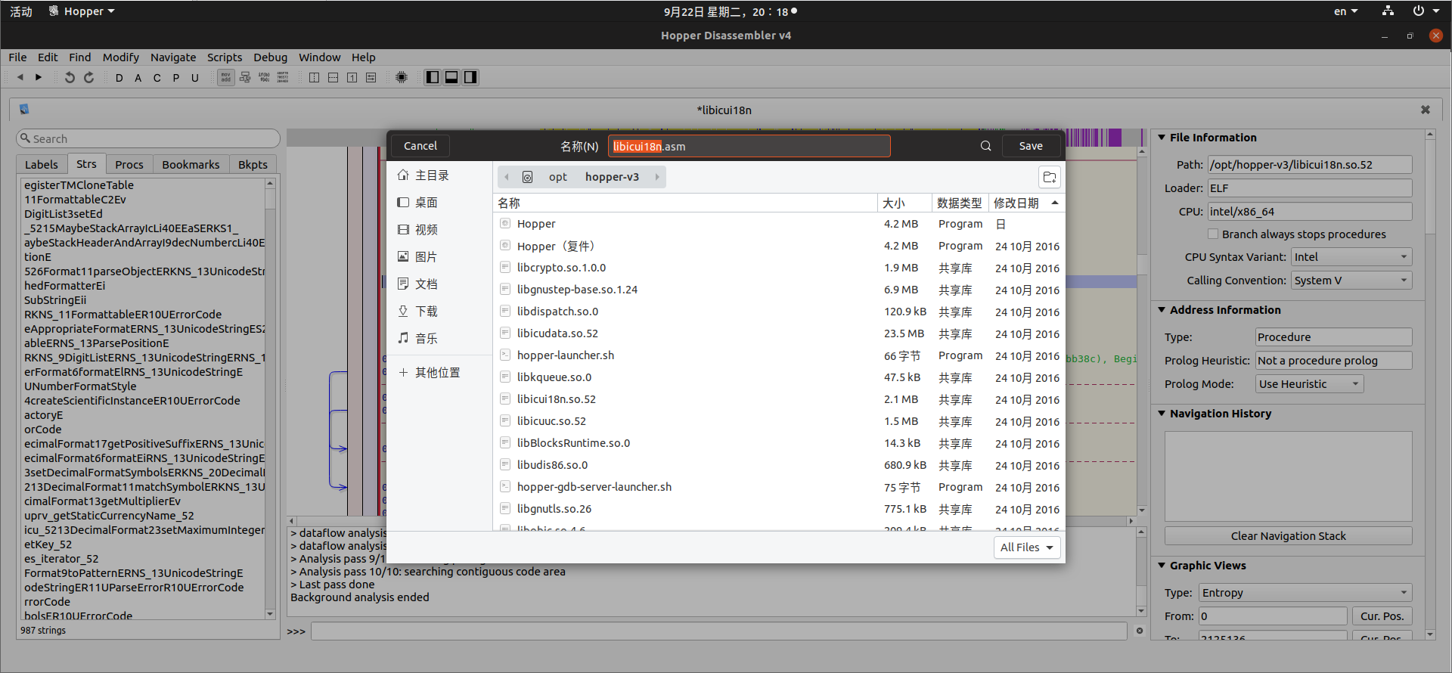Click the vertical dashed split view icon
The image size is (1452, 673).
pyautogui.click(x=314, y=77)
